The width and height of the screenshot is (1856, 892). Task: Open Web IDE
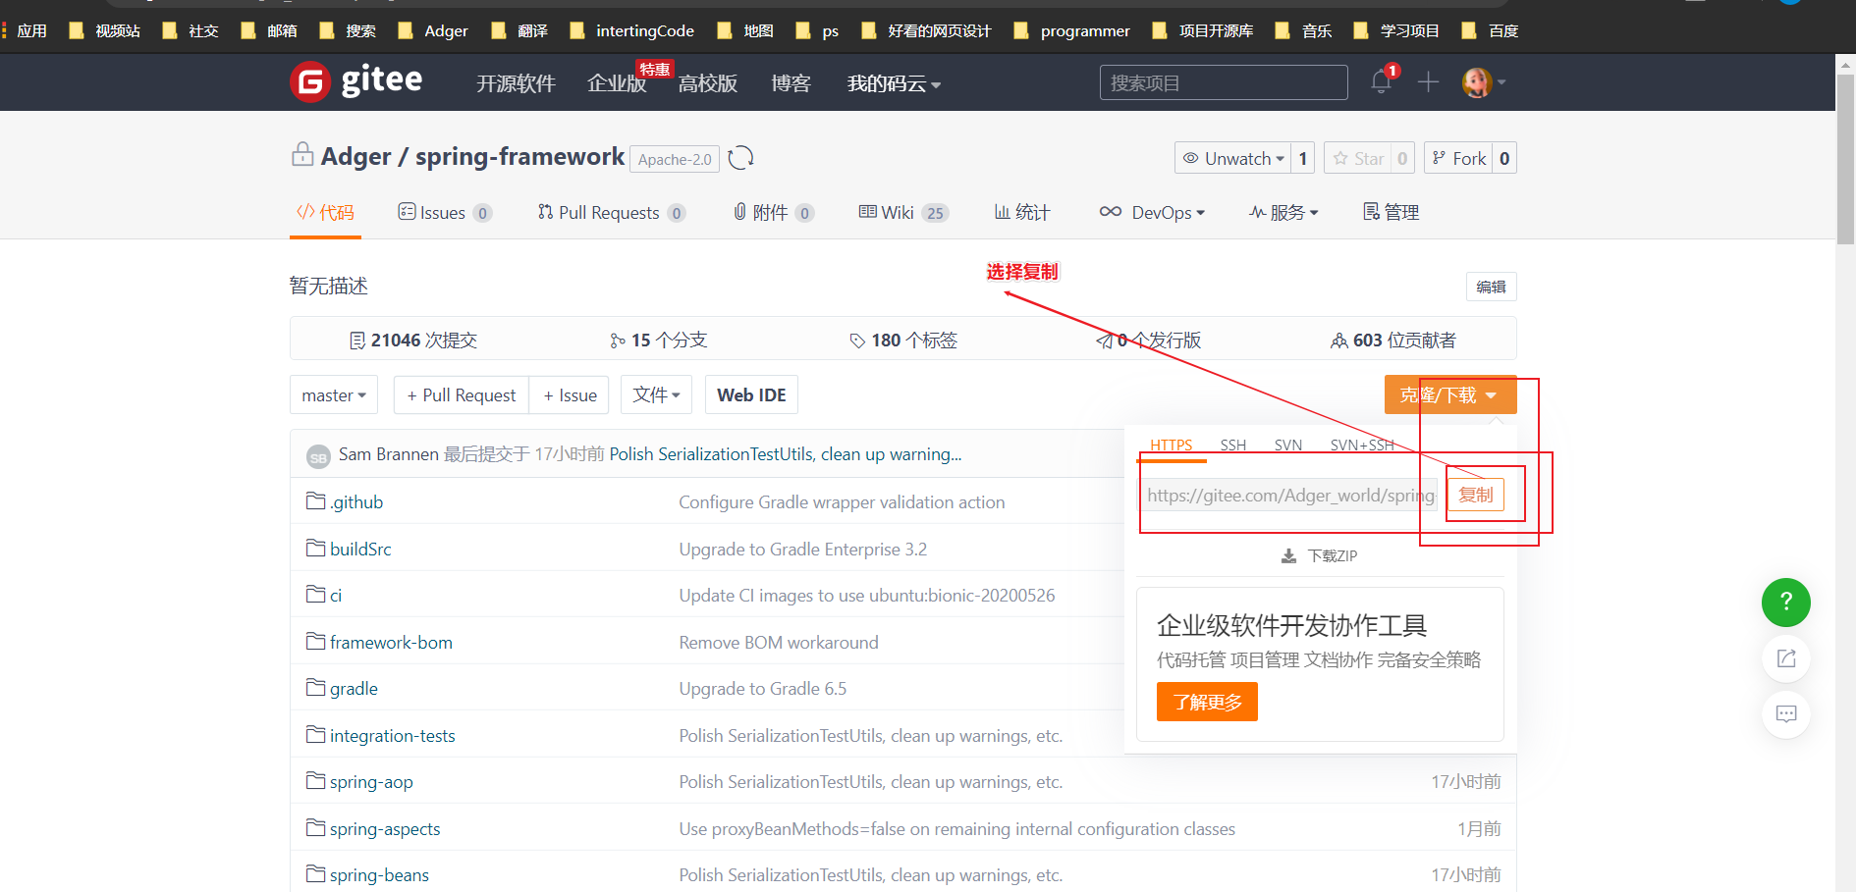[x=751, y=394]
